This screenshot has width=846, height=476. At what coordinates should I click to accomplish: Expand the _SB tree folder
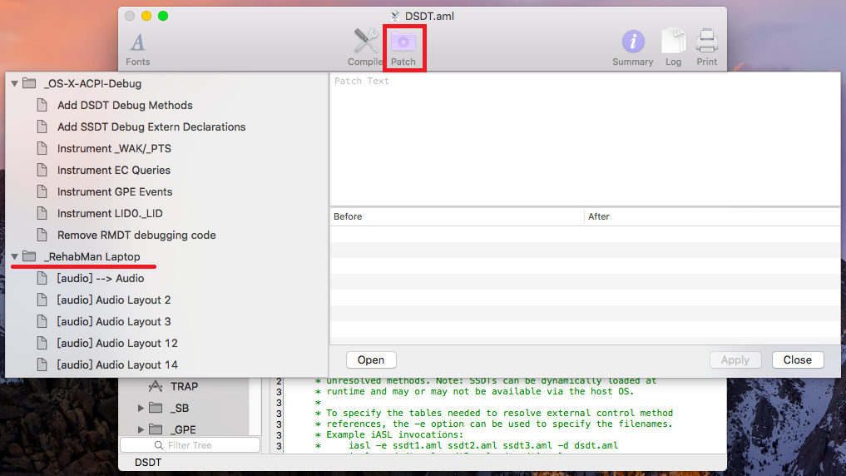coord(141,408)
